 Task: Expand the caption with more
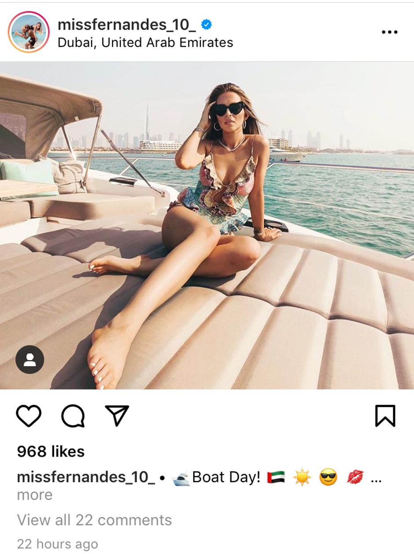(35, 495)
